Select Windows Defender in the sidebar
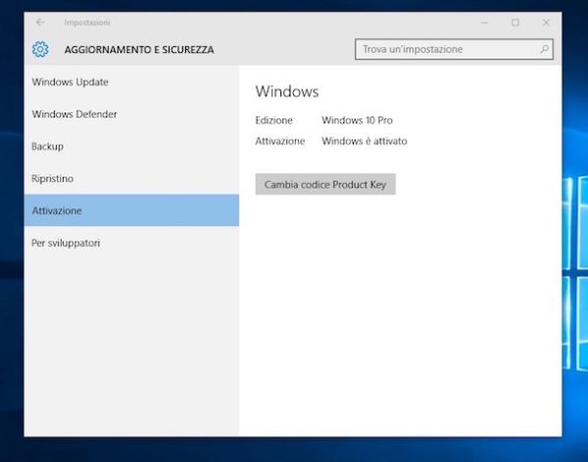 [74, 115]
